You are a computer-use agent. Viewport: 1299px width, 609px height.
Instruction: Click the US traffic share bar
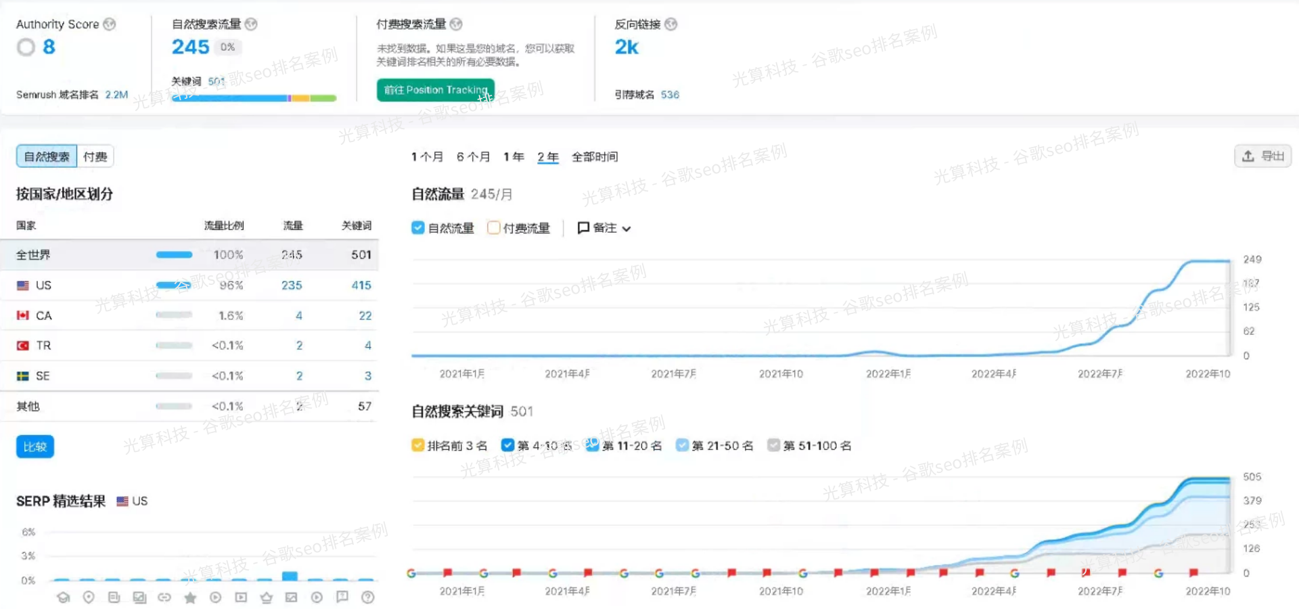tap(174, 285)
